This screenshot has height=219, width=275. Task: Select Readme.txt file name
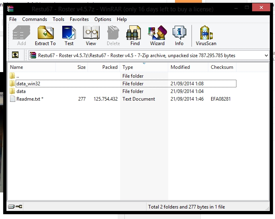pyautogui.click(x=30, y=99)
